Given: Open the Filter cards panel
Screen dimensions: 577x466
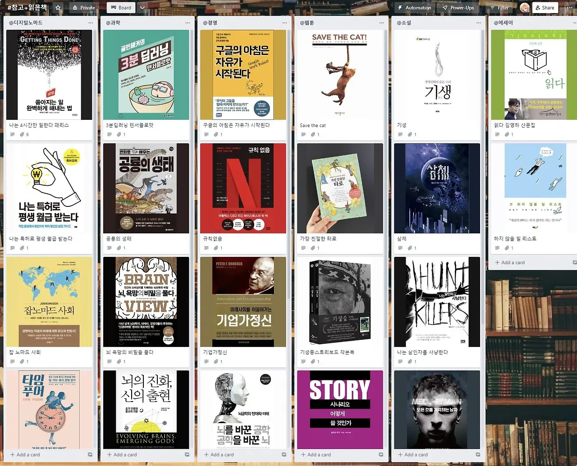Looking at the screenshot, I should pos(499,8).
